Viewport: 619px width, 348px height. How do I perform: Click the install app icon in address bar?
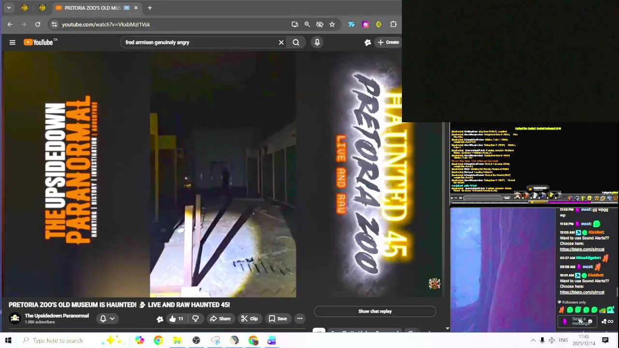295,24
